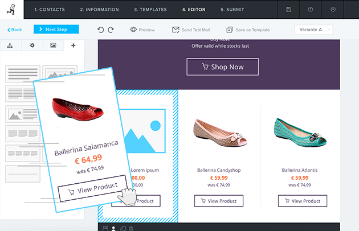Open the Preview mode
The height and width of the screenshot is (231, 359).
click(x=142, y=30)
